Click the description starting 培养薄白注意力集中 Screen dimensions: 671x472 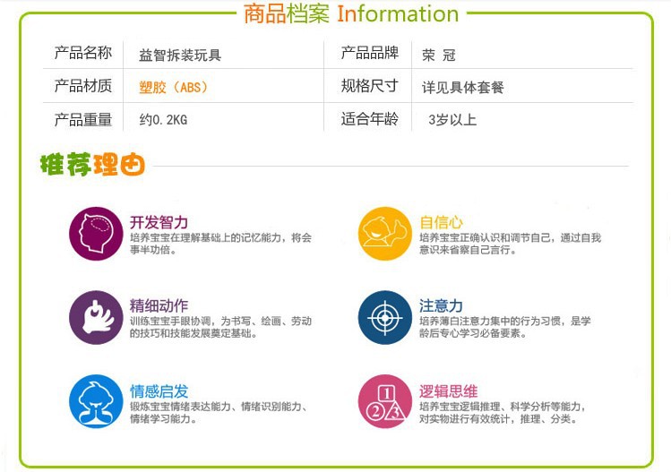[x=505, y=327]
